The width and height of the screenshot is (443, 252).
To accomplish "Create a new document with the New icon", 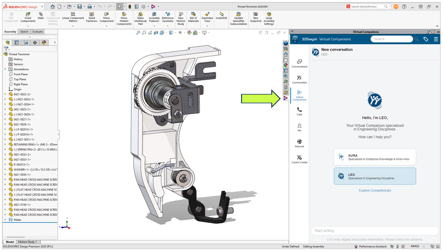I will coord(59,7).
